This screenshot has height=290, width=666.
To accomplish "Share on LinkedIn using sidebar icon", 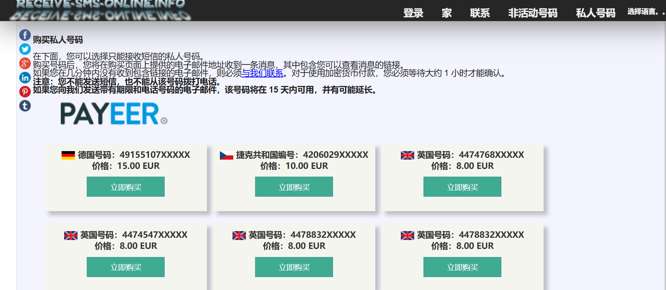I will click(x=25, y=77).
